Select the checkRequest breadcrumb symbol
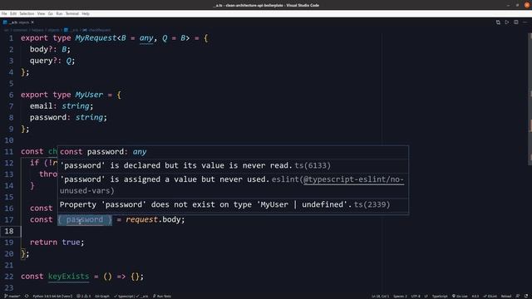The width and height of the screenshot is (532, 299). tap(99, 30)
